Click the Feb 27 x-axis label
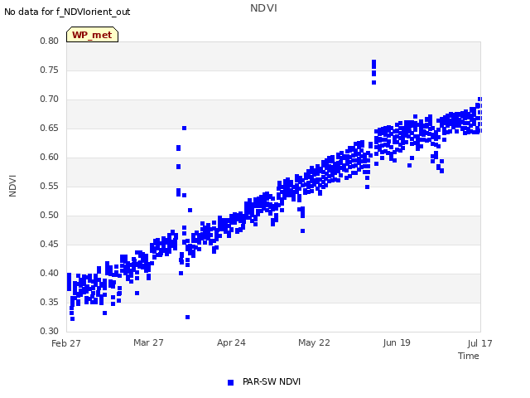The height and width of the screenshot is (398, 530). point(66,343)
